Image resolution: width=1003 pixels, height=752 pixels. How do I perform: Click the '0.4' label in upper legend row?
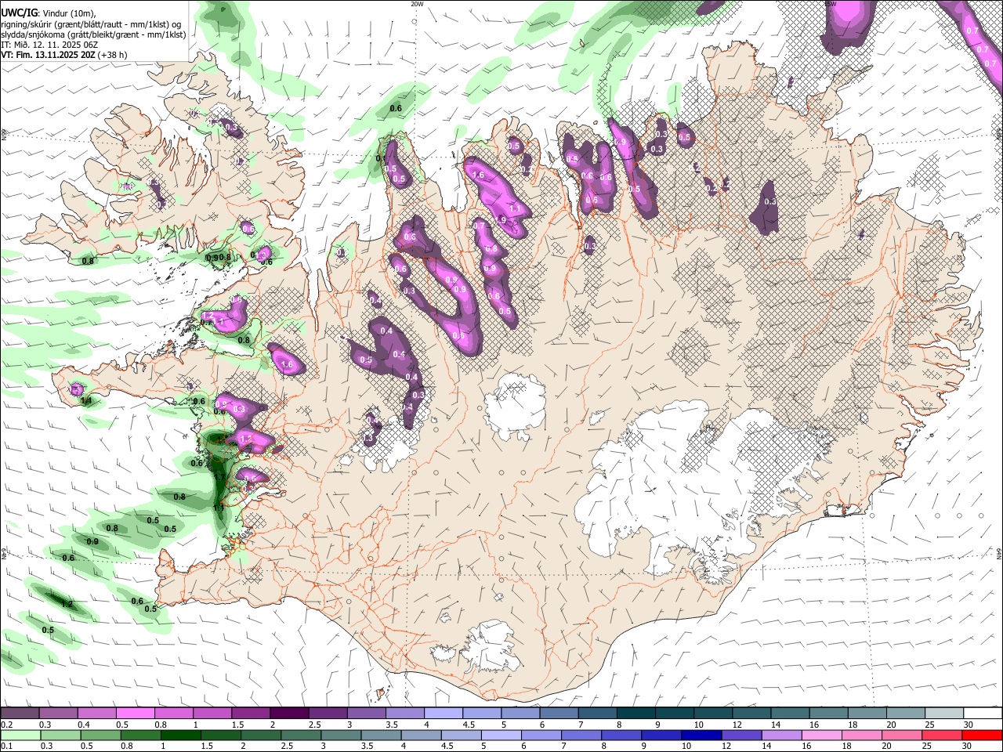tap(84, 725)
